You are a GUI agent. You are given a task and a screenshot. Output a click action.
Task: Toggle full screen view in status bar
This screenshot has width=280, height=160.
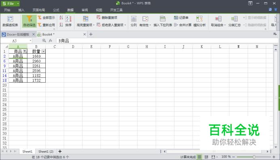pyautogui.click(x=213, y=157)
